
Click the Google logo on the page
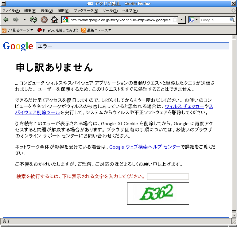(18, 46)
